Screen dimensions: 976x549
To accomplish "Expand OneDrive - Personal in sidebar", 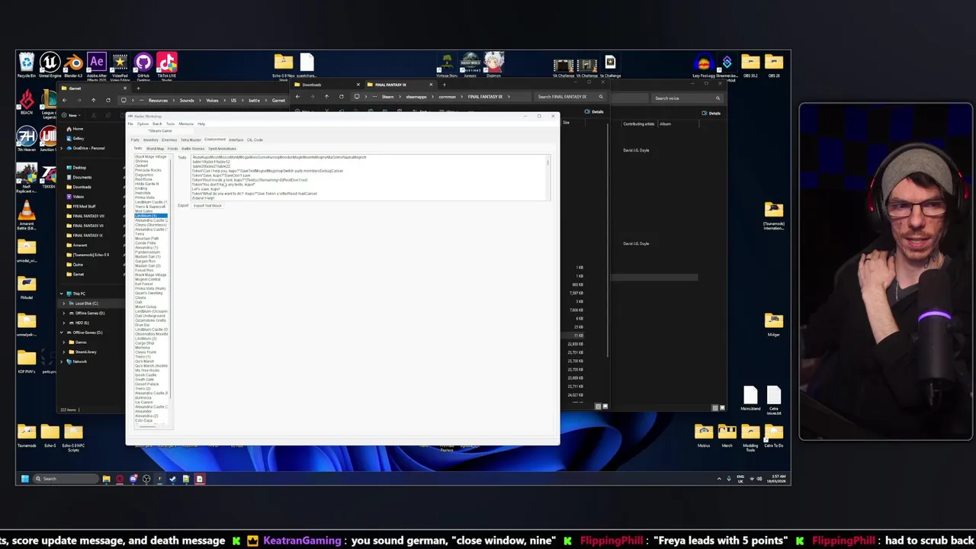I will 62,148.
